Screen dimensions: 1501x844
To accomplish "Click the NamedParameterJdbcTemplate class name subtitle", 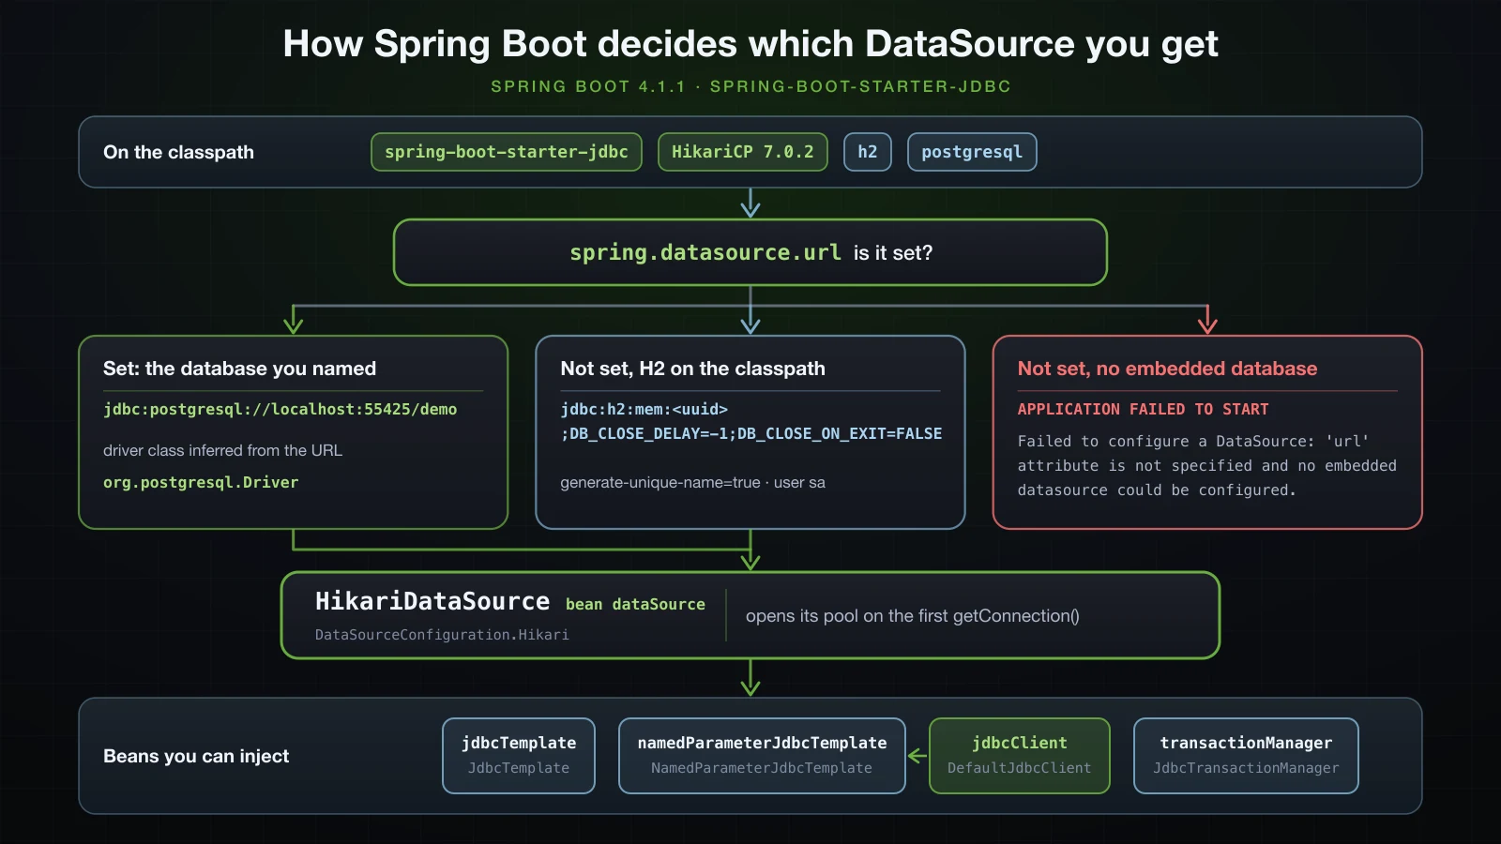I will click(762, 768).
